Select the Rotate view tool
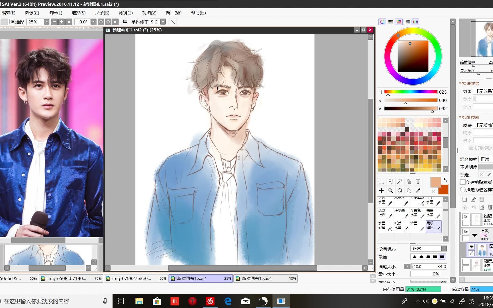This screenshot has width=493, height=308. click(400, 190)
